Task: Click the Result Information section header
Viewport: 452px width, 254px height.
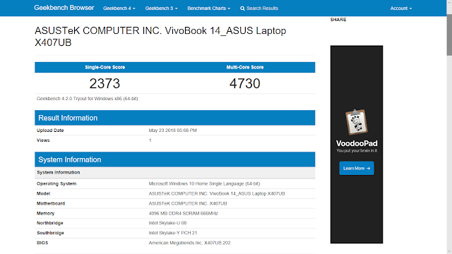Action: tap(175, 118)
